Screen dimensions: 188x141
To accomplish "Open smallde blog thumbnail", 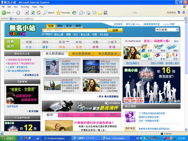I will coord(52,66).
